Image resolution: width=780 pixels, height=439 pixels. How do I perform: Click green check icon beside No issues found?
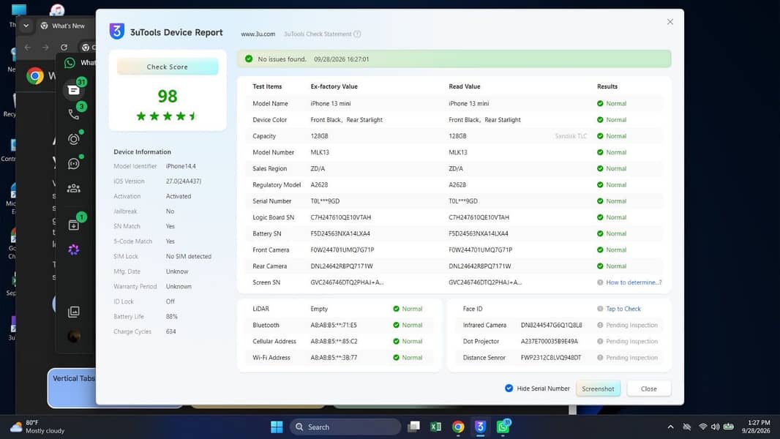pyautogui.click(x=249, y=59)
